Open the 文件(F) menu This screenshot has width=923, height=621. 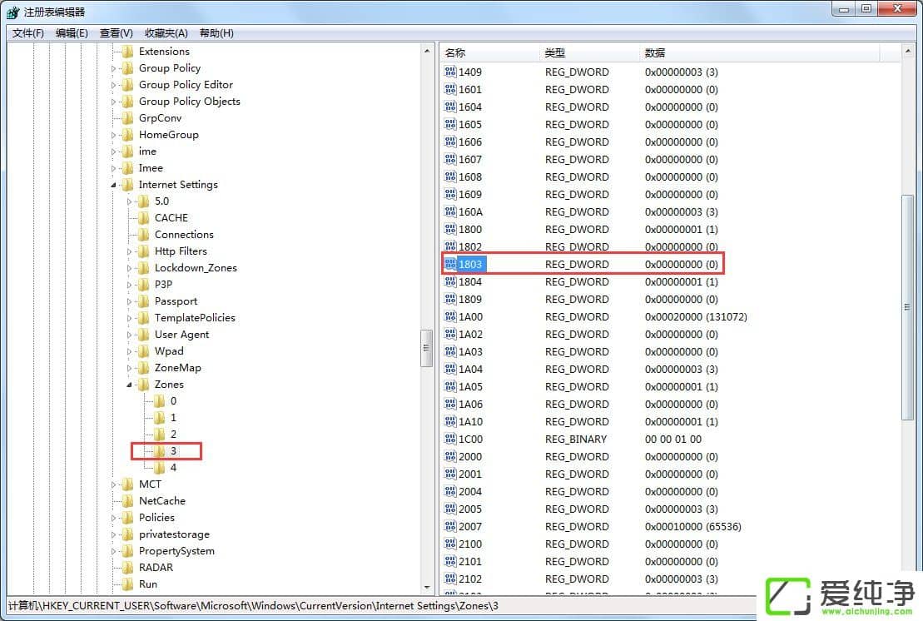click(x=27, y=33)
